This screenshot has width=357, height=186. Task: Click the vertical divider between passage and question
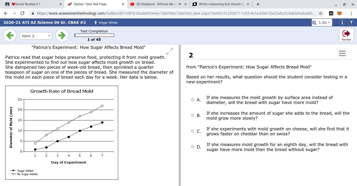pyautogui.click(x=180, y=115)
